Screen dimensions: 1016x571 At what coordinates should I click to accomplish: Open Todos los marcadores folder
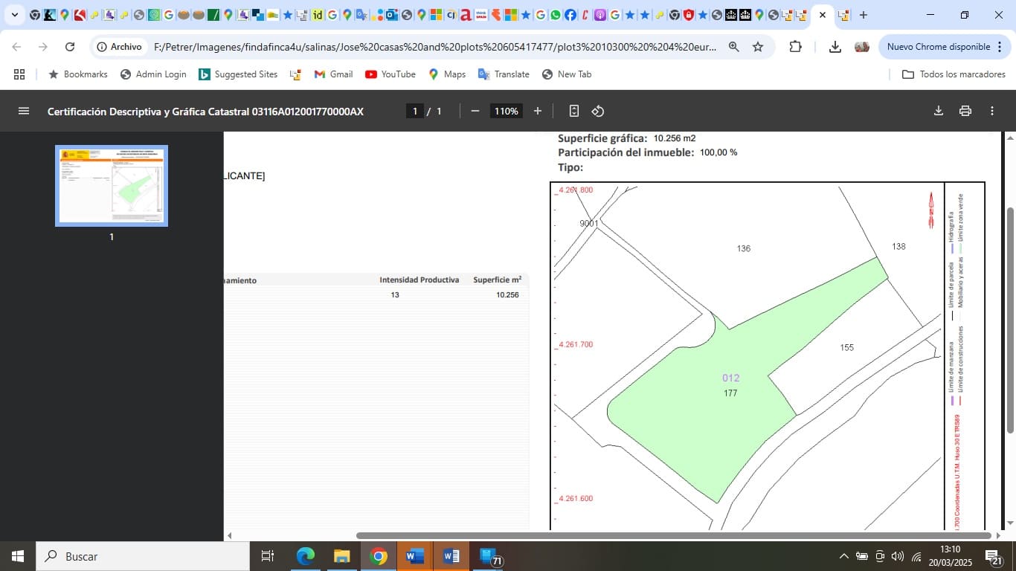[x=954, y=74]
